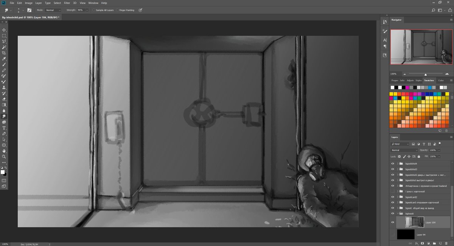Hide the bgexitcard2 group
Viewport: 454px width, 246px height.
tap(393, 197)
